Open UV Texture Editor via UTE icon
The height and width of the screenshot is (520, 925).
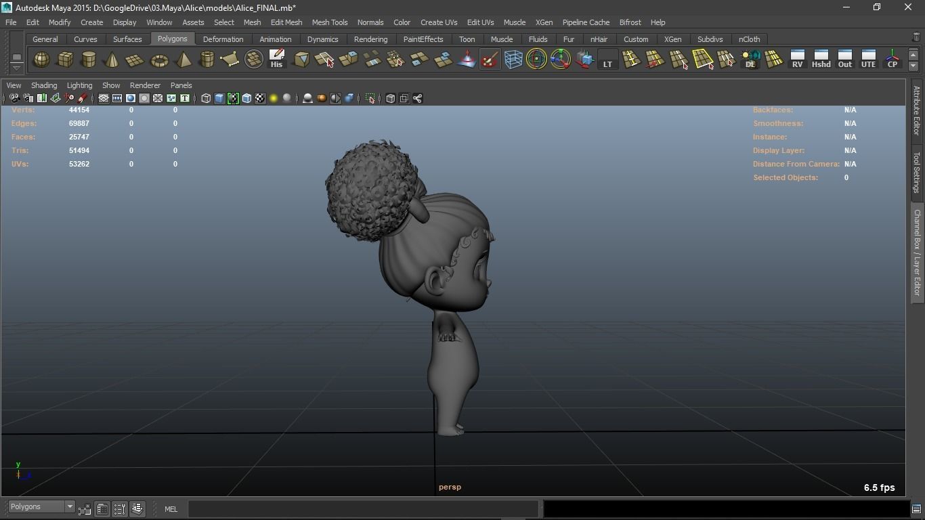(869, 60)
